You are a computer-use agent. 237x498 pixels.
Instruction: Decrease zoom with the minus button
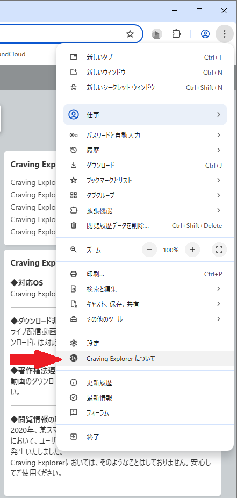point(149,250)
